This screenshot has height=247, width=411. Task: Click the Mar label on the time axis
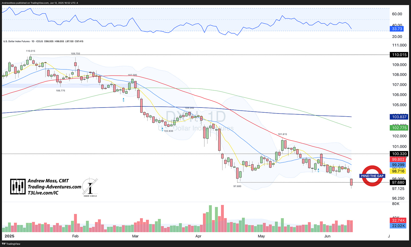pyautogui.click(x=135, y=236)
